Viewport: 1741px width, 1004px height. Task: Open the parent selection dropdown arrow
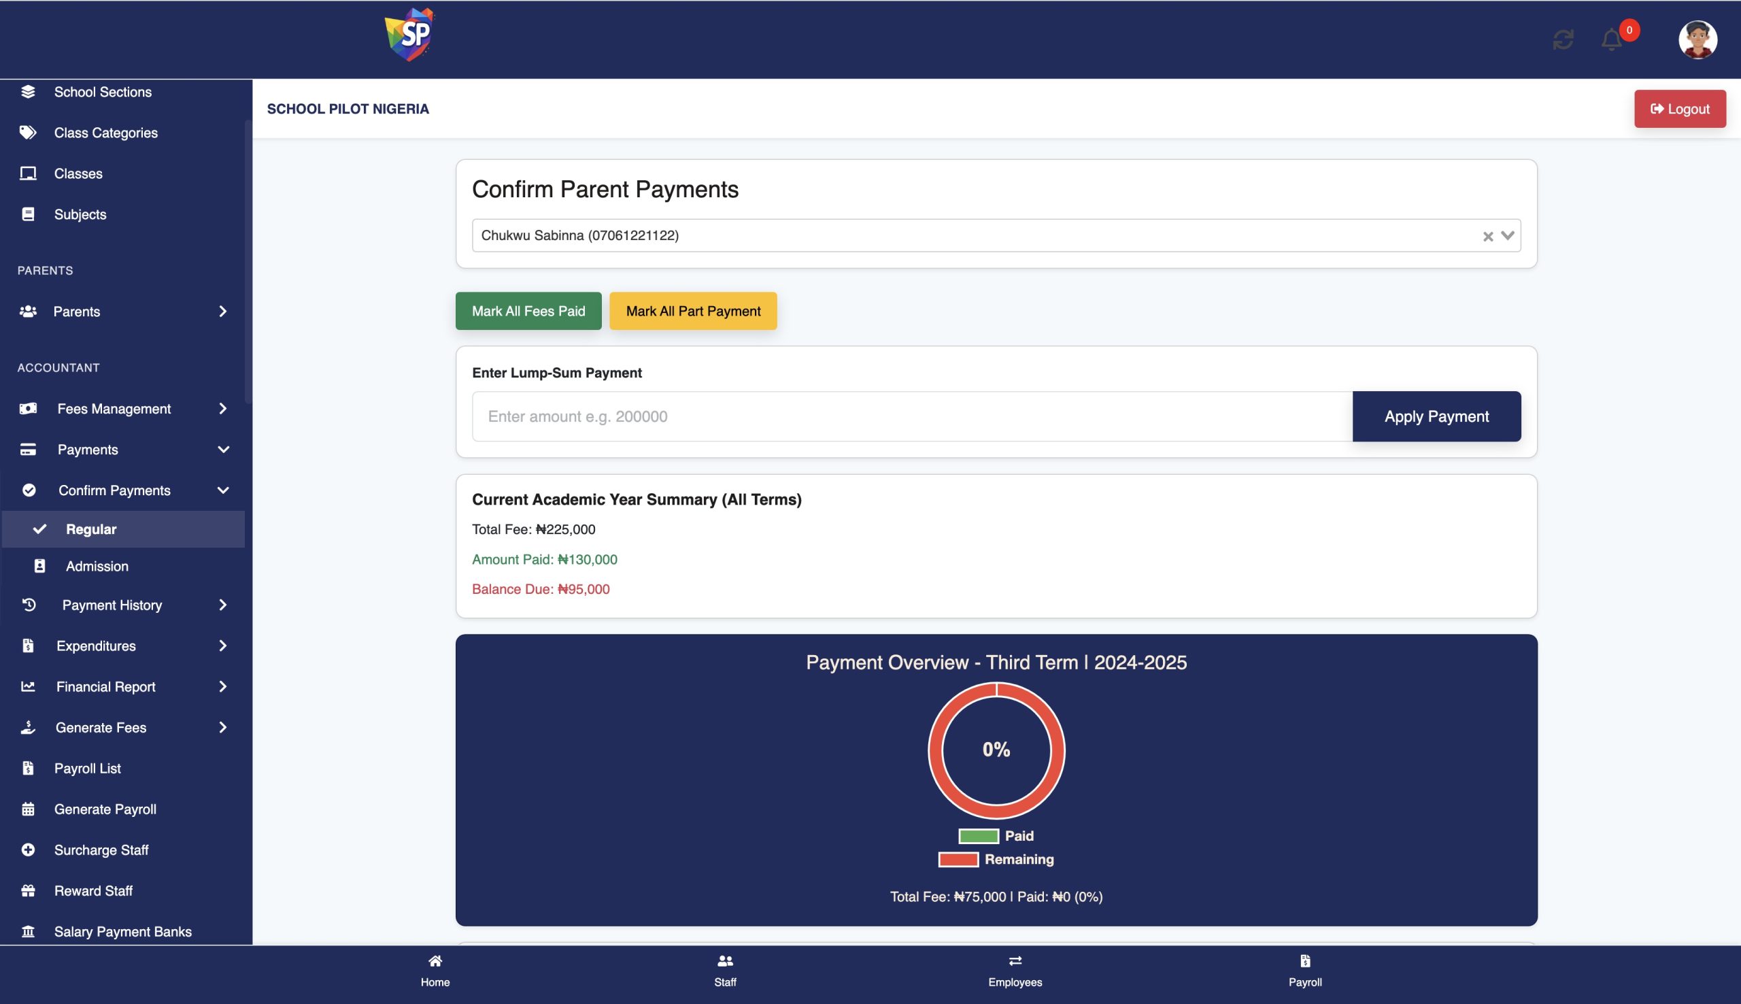pyautogui.click(x=1507, y=236)
